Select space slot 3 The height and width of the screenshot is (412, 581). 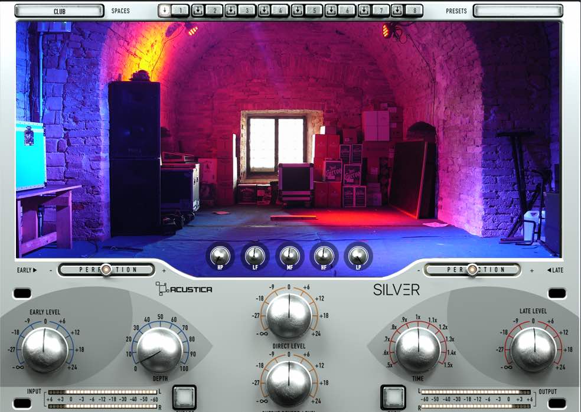[x=247, y=11]
